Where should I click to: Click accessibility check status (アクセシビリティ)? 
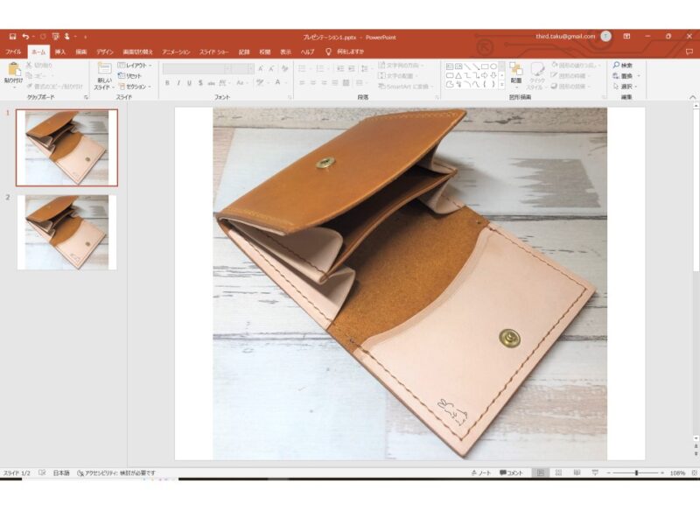click(x=116, y=472)
